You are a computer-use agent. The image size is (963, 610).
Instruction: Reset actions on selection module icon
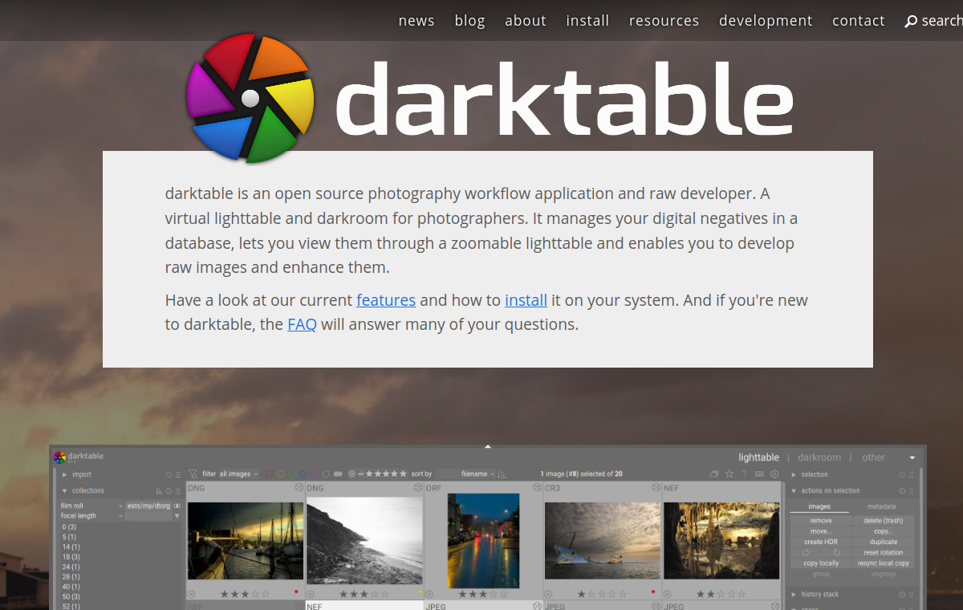[x=902, y=491]
